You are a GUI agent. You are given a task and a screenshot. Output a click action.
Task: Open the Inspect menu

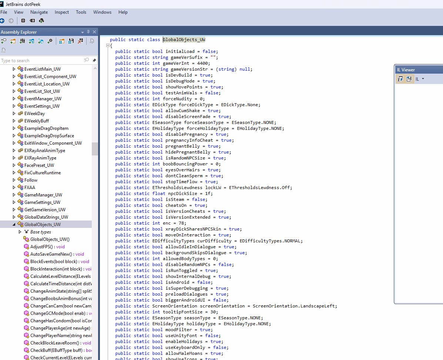(x=62, y=12)
